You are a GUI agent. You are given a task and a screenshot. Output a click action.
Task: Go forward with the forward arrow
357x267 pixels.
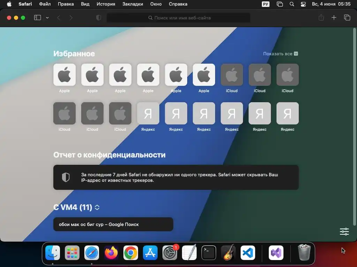[71, 18]
